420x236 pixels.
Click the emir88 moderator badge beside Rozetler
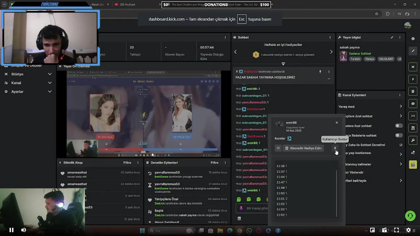[x=289, y=139]
